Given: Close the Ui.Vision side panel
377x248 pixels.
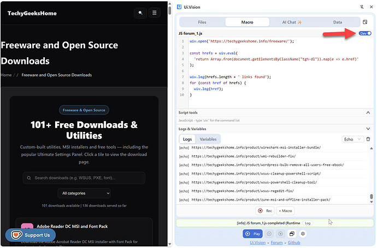Looking at the screenshot, I should [371, 7].
